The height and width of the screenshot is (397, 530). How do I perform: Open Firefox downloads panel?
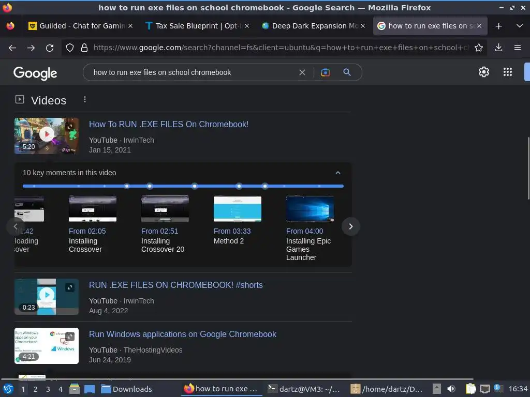(498, 48)
